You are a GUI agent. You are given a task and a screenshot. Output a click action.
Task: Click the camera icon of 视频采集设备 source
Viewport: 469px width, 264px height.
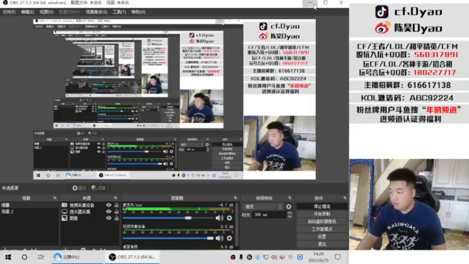pos(64,205)
